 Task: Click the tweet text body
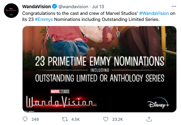[99, 16]
